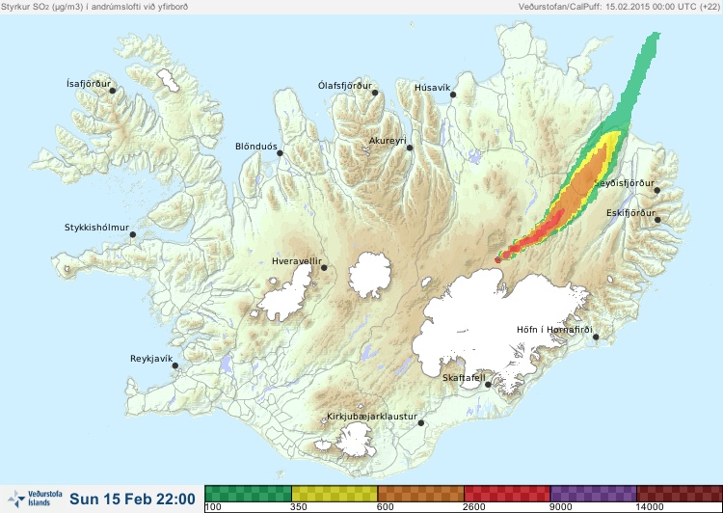Click the Akureyri label text
Image resolution: width=723 pixels, height=513 pixels.
[388, 141]
